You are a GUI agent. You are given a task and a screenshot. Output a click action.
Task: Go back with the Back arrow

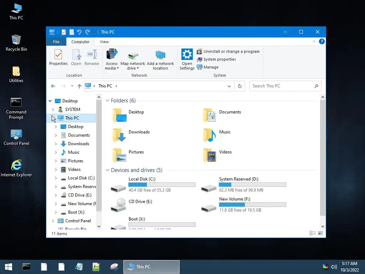pos(53,86)
